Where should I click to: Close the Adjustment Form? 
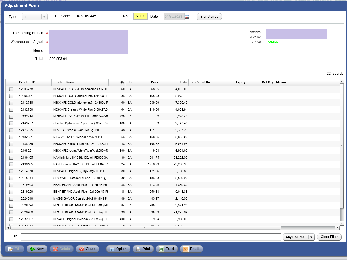click(x=87, y=249)
